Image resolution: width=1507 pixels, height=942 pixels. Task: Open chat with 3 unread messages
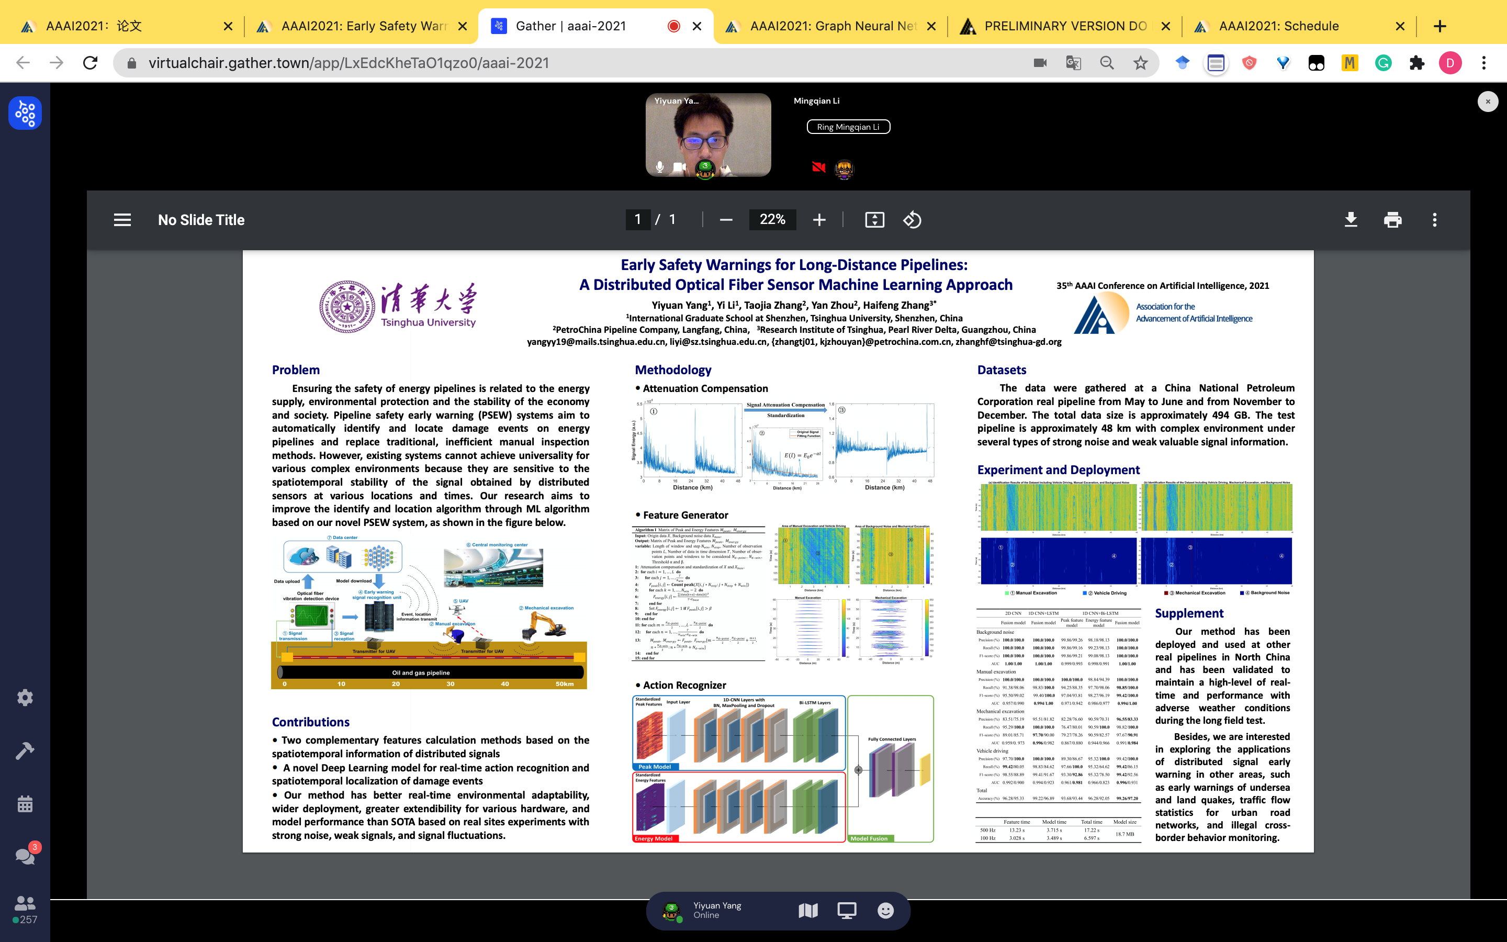25,856
